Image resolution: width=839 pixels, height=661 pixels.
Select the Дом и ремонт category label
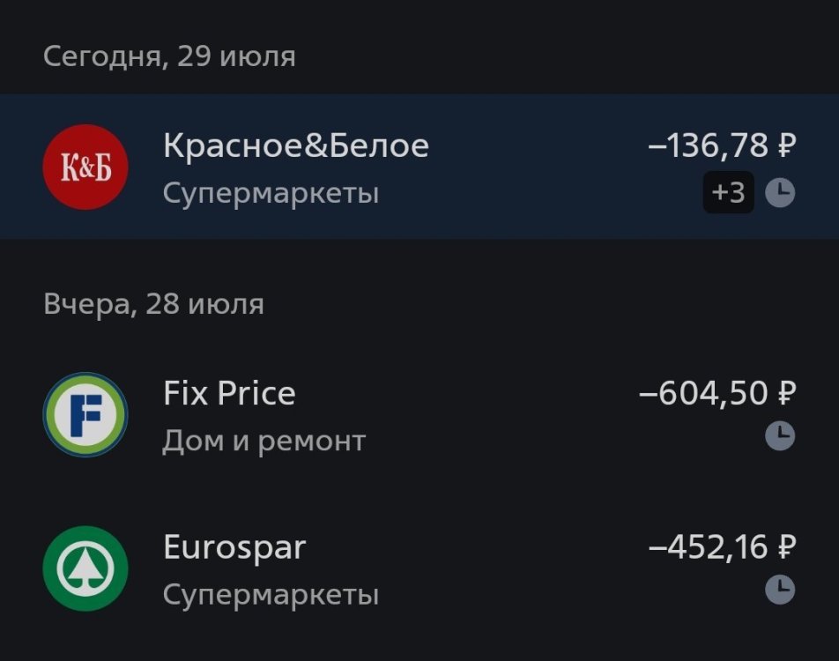(x=264, y=440)
